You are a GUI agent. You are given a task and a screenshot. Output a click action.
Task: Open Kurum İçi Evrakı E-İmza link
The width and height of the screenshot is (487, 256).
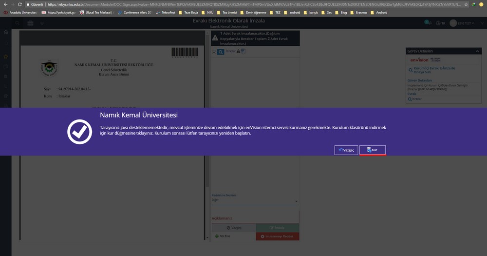434,70
